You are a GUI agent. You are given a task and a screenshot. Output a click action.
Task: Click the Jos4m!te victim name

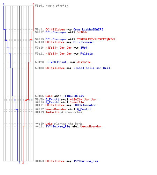84,62
